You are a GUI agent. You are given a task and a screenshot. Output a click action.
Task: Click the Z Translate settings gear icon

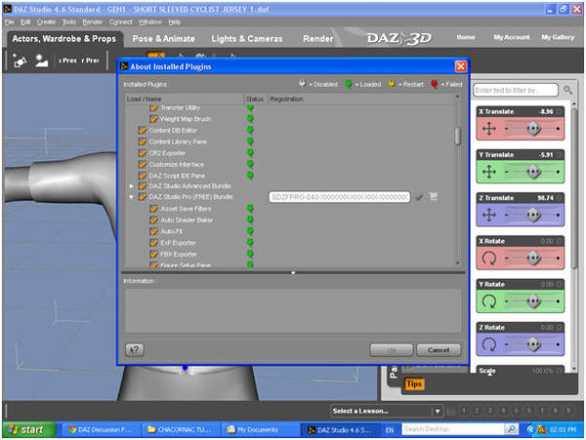point(560,198)
